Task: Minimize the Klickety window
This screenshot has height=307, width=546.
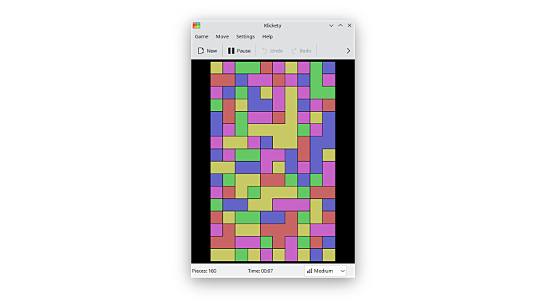Action: click(331, 25)
